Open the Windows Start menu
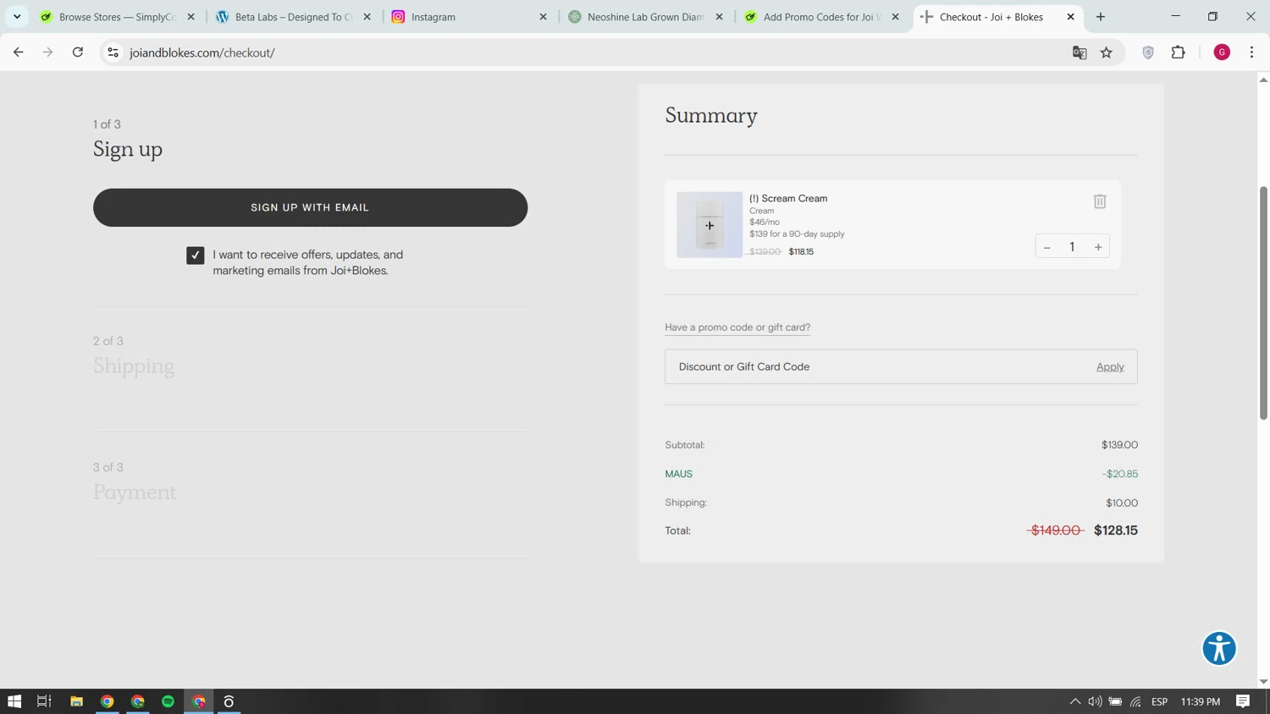1270x714 pixels. coord(14,701)
